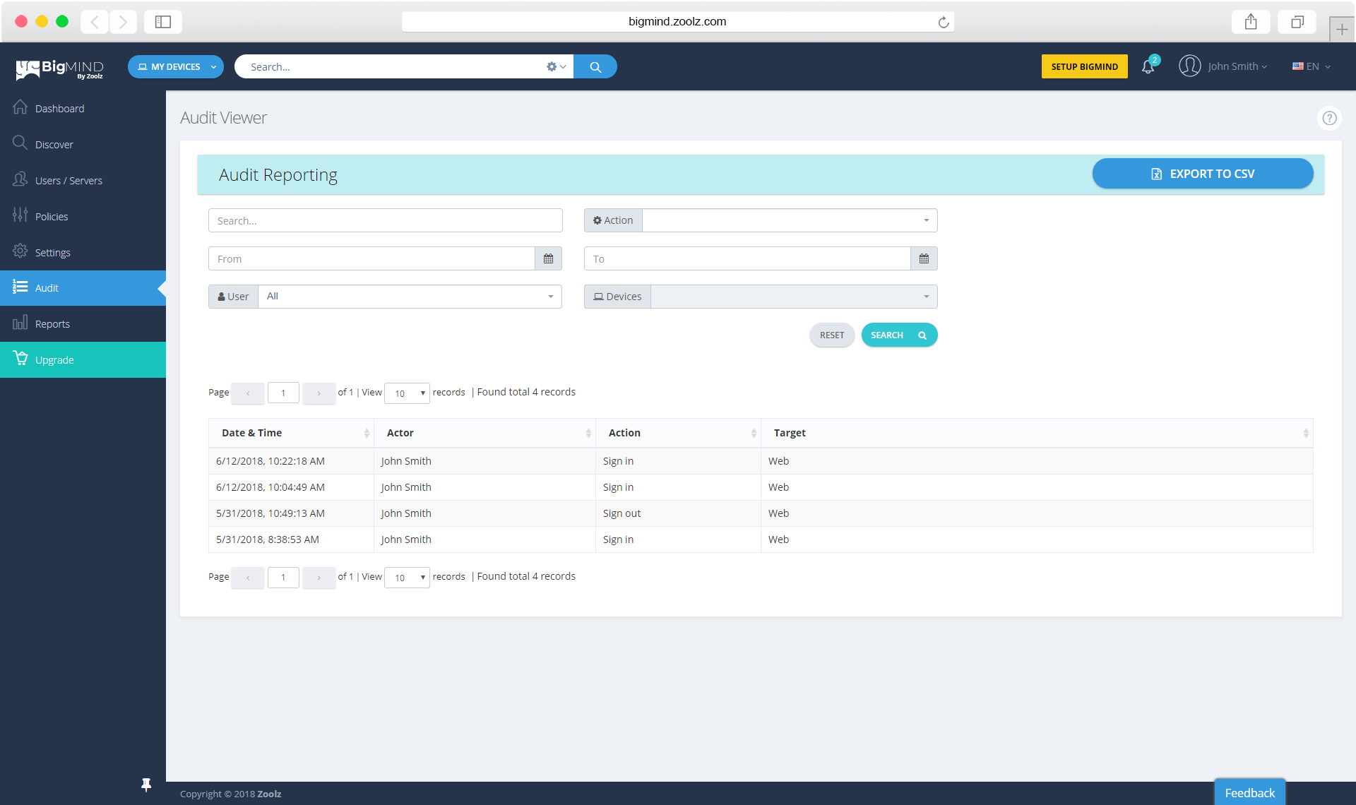Click the notifications bell icon
The height and width of the screenshot is (805, 1356).
(1148, 67)
